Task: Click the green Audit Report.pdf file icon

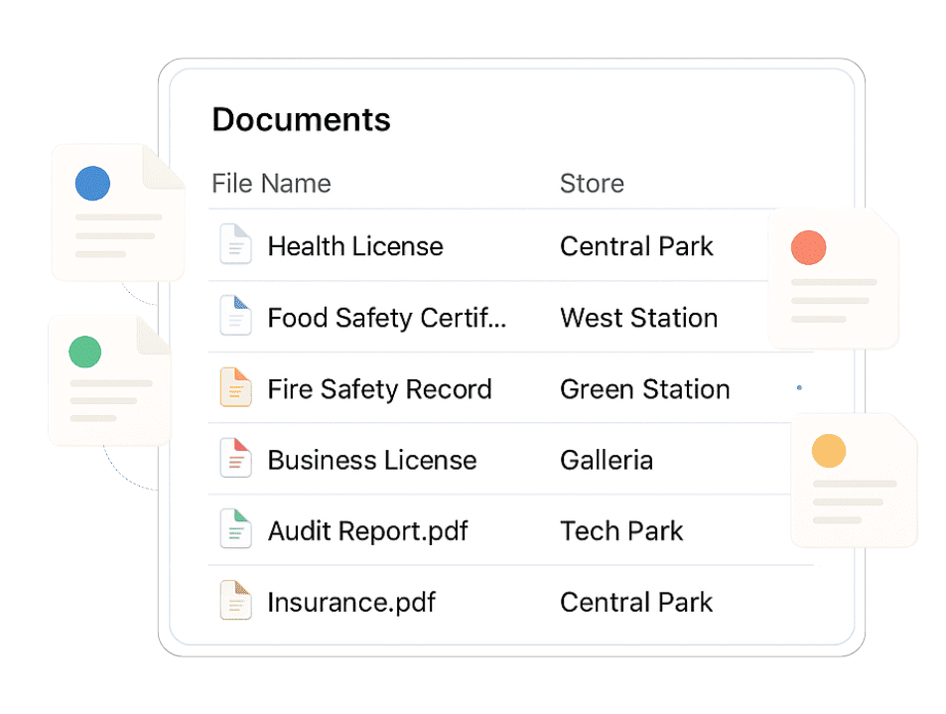Action: coord(235,530)
